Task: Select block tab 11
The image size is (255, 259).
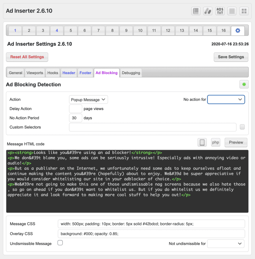Action: pos(154,31)
